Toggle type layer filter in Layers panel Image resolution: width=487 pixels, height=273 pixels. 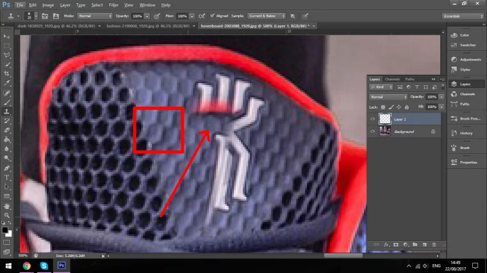(417, 87)
